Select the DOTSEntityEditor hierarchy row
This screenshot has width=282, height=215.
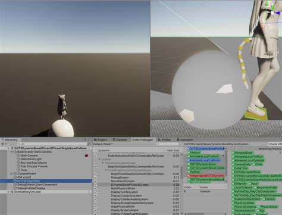click(46, 181)
